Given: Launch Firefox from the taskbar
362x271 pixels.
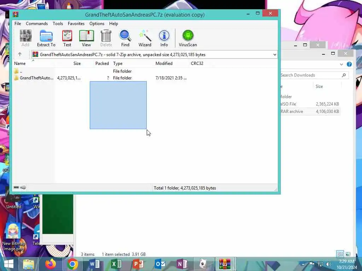Looking at the screenshot, I should 51,264.
